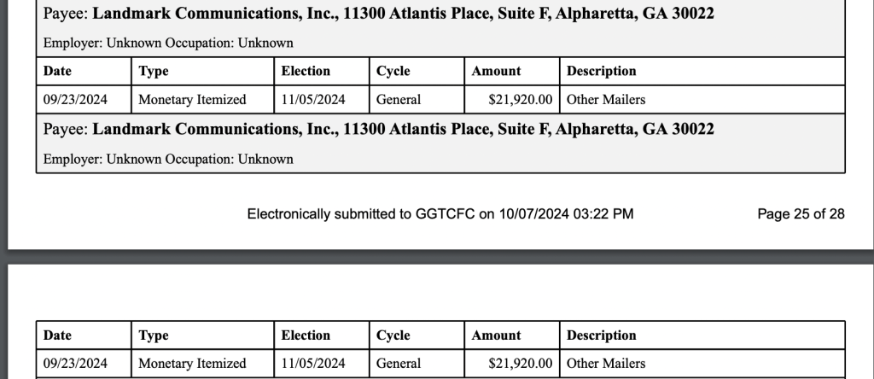The height and width of the screenshot is (379, 874).
Task: Click the "Electronically submitted to GGTCFC" footer line
Action: (x=440, y=214)
